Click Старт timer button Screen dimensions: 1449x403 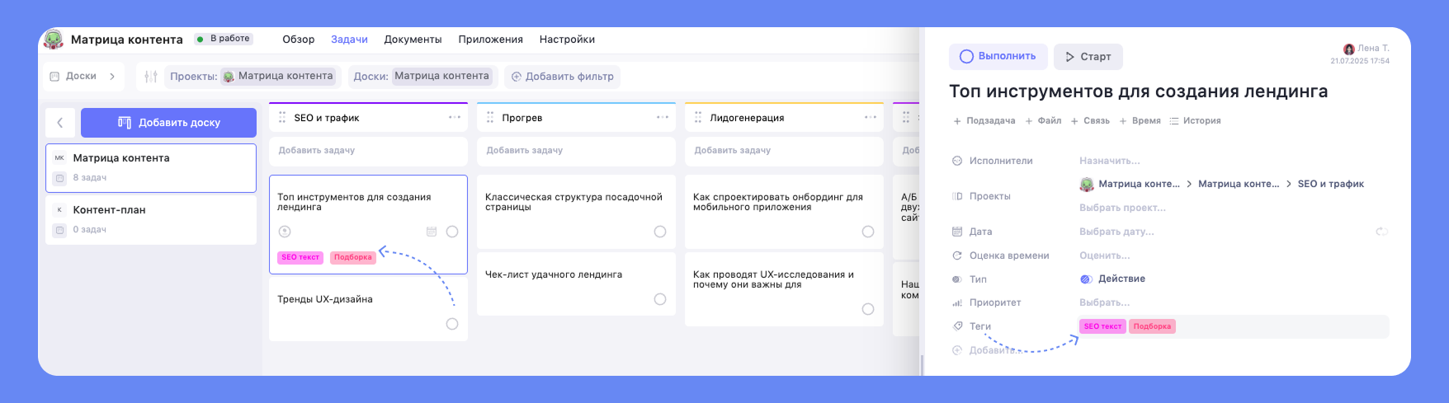[x=1088, y=57]
